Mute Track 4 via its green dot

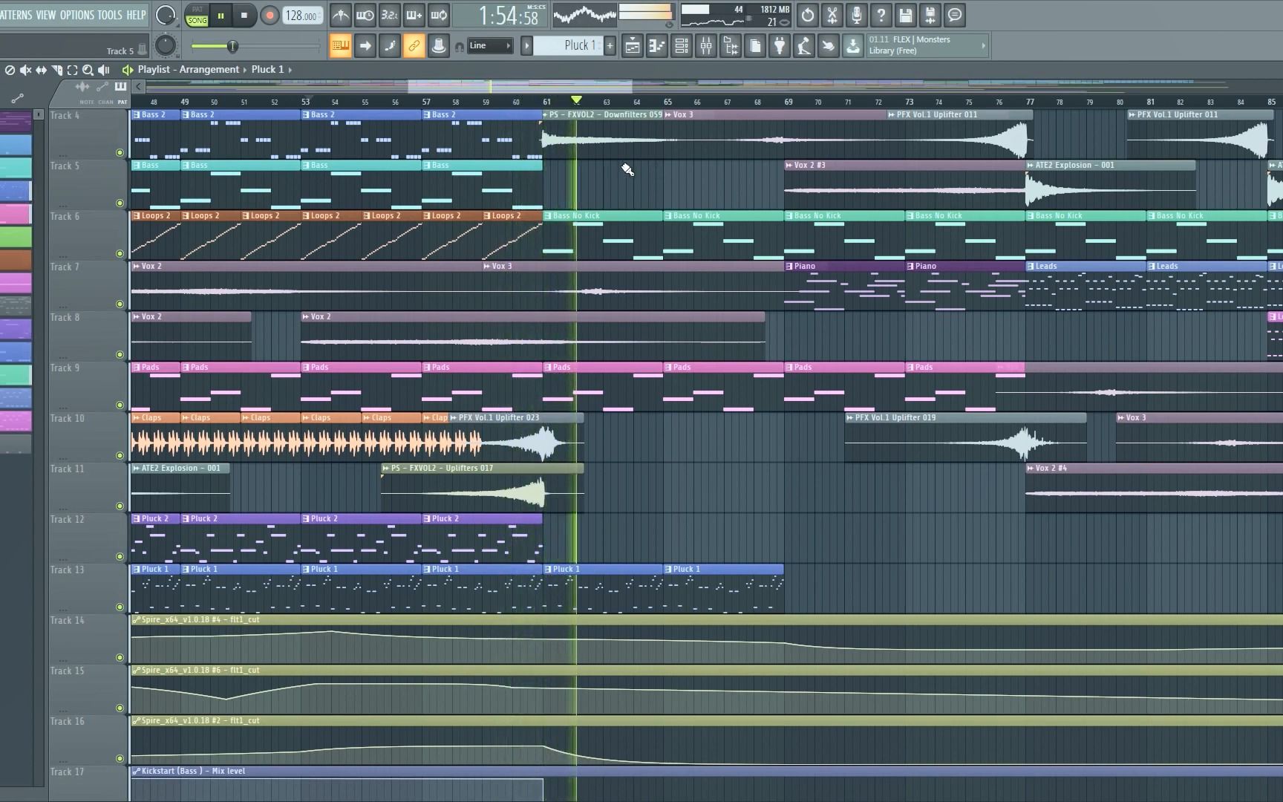tap(120, 152)
